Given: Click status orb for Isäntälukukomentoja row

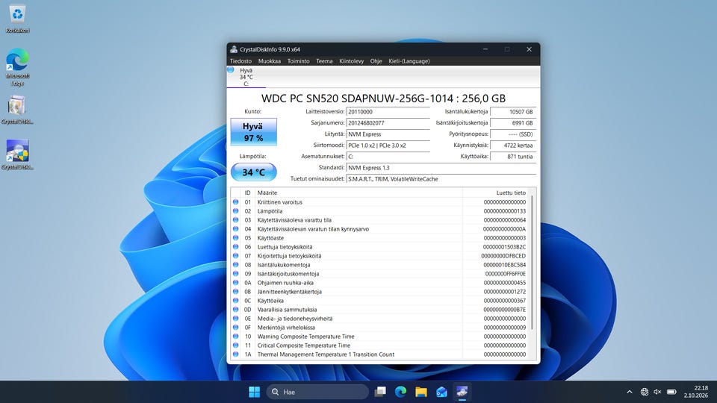Looking at the screenshot, I should [x=235, y=264].
